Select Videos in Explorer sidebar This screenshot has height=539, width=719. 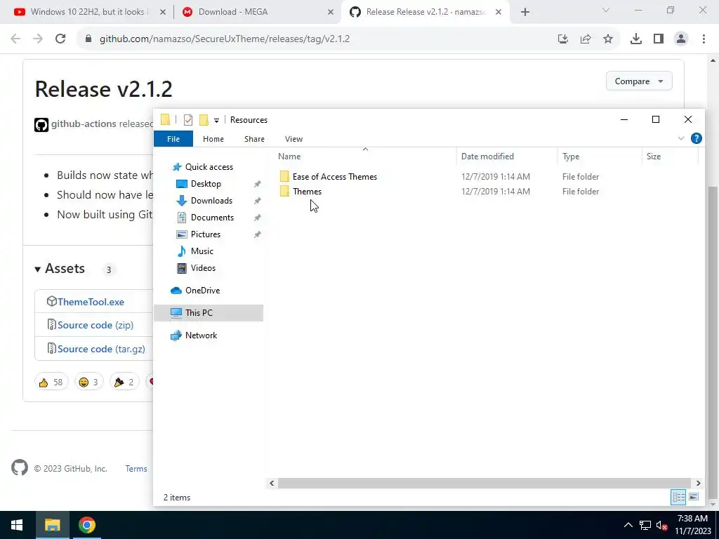(x=203, y=267)
